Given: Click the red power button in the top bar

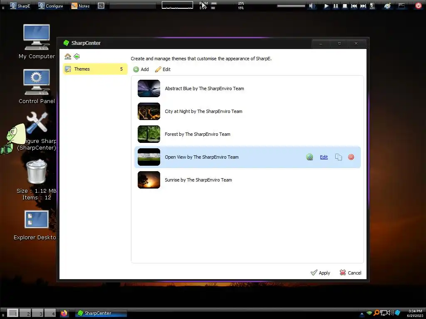Looking at the screenshot, I should pyautogui.click(x=419, y=6).
